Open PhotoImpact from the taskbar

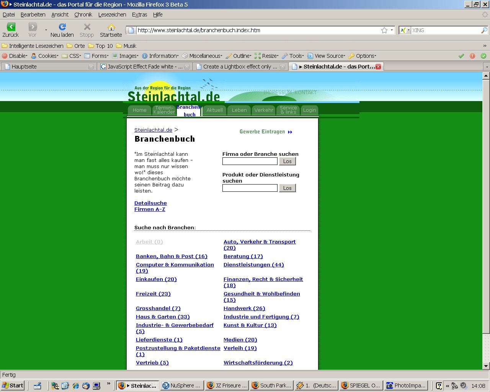pyautogui.click(x=406, y=385)
